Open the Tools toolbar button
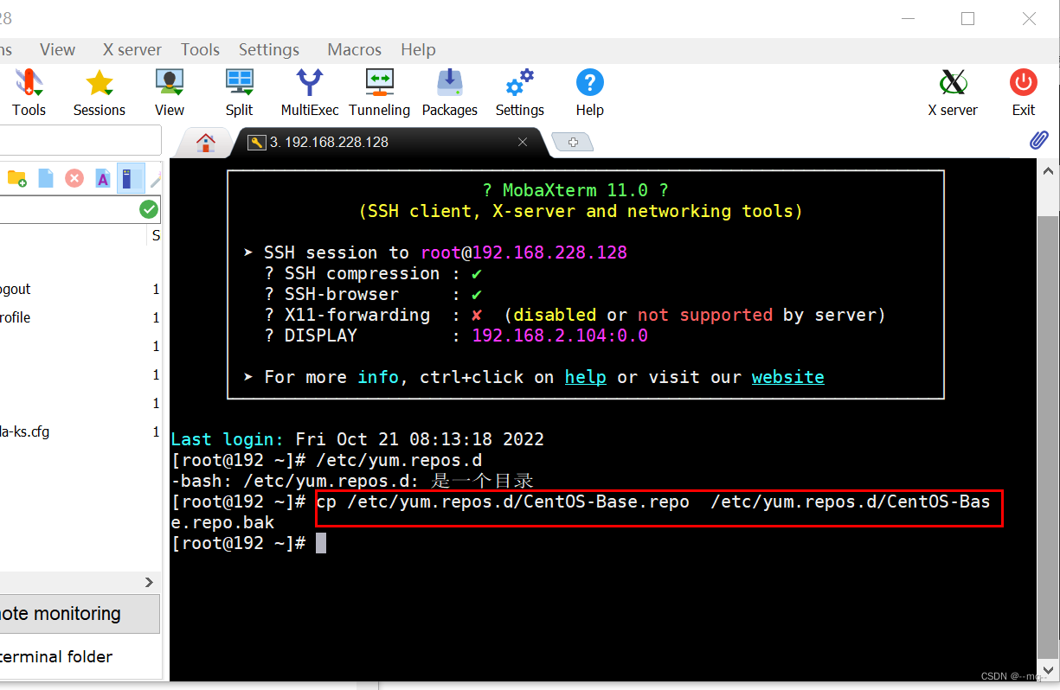 pos(29,93)
